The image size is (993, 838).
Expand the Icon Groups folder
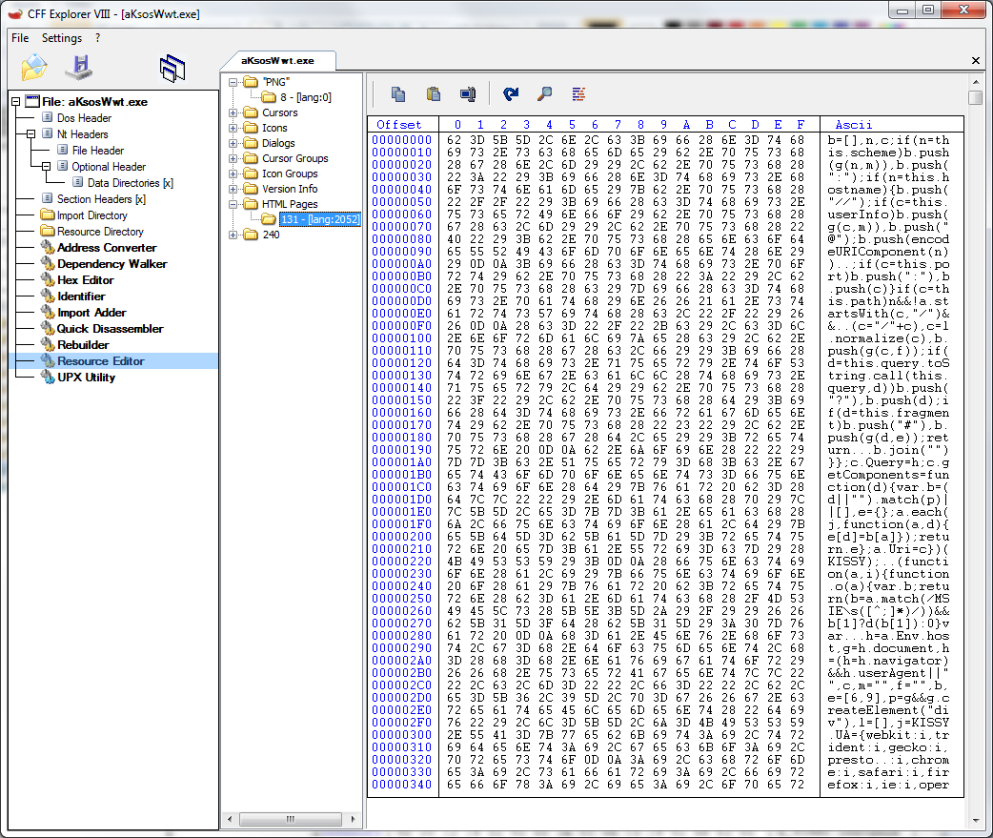[233, 174]
